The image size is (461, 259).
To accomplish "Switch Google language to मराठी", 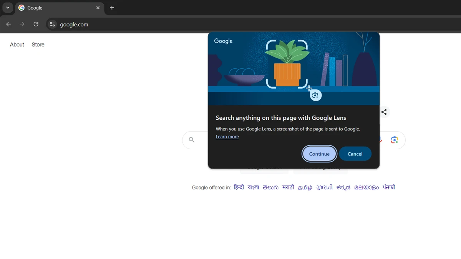I will point(288,187).
